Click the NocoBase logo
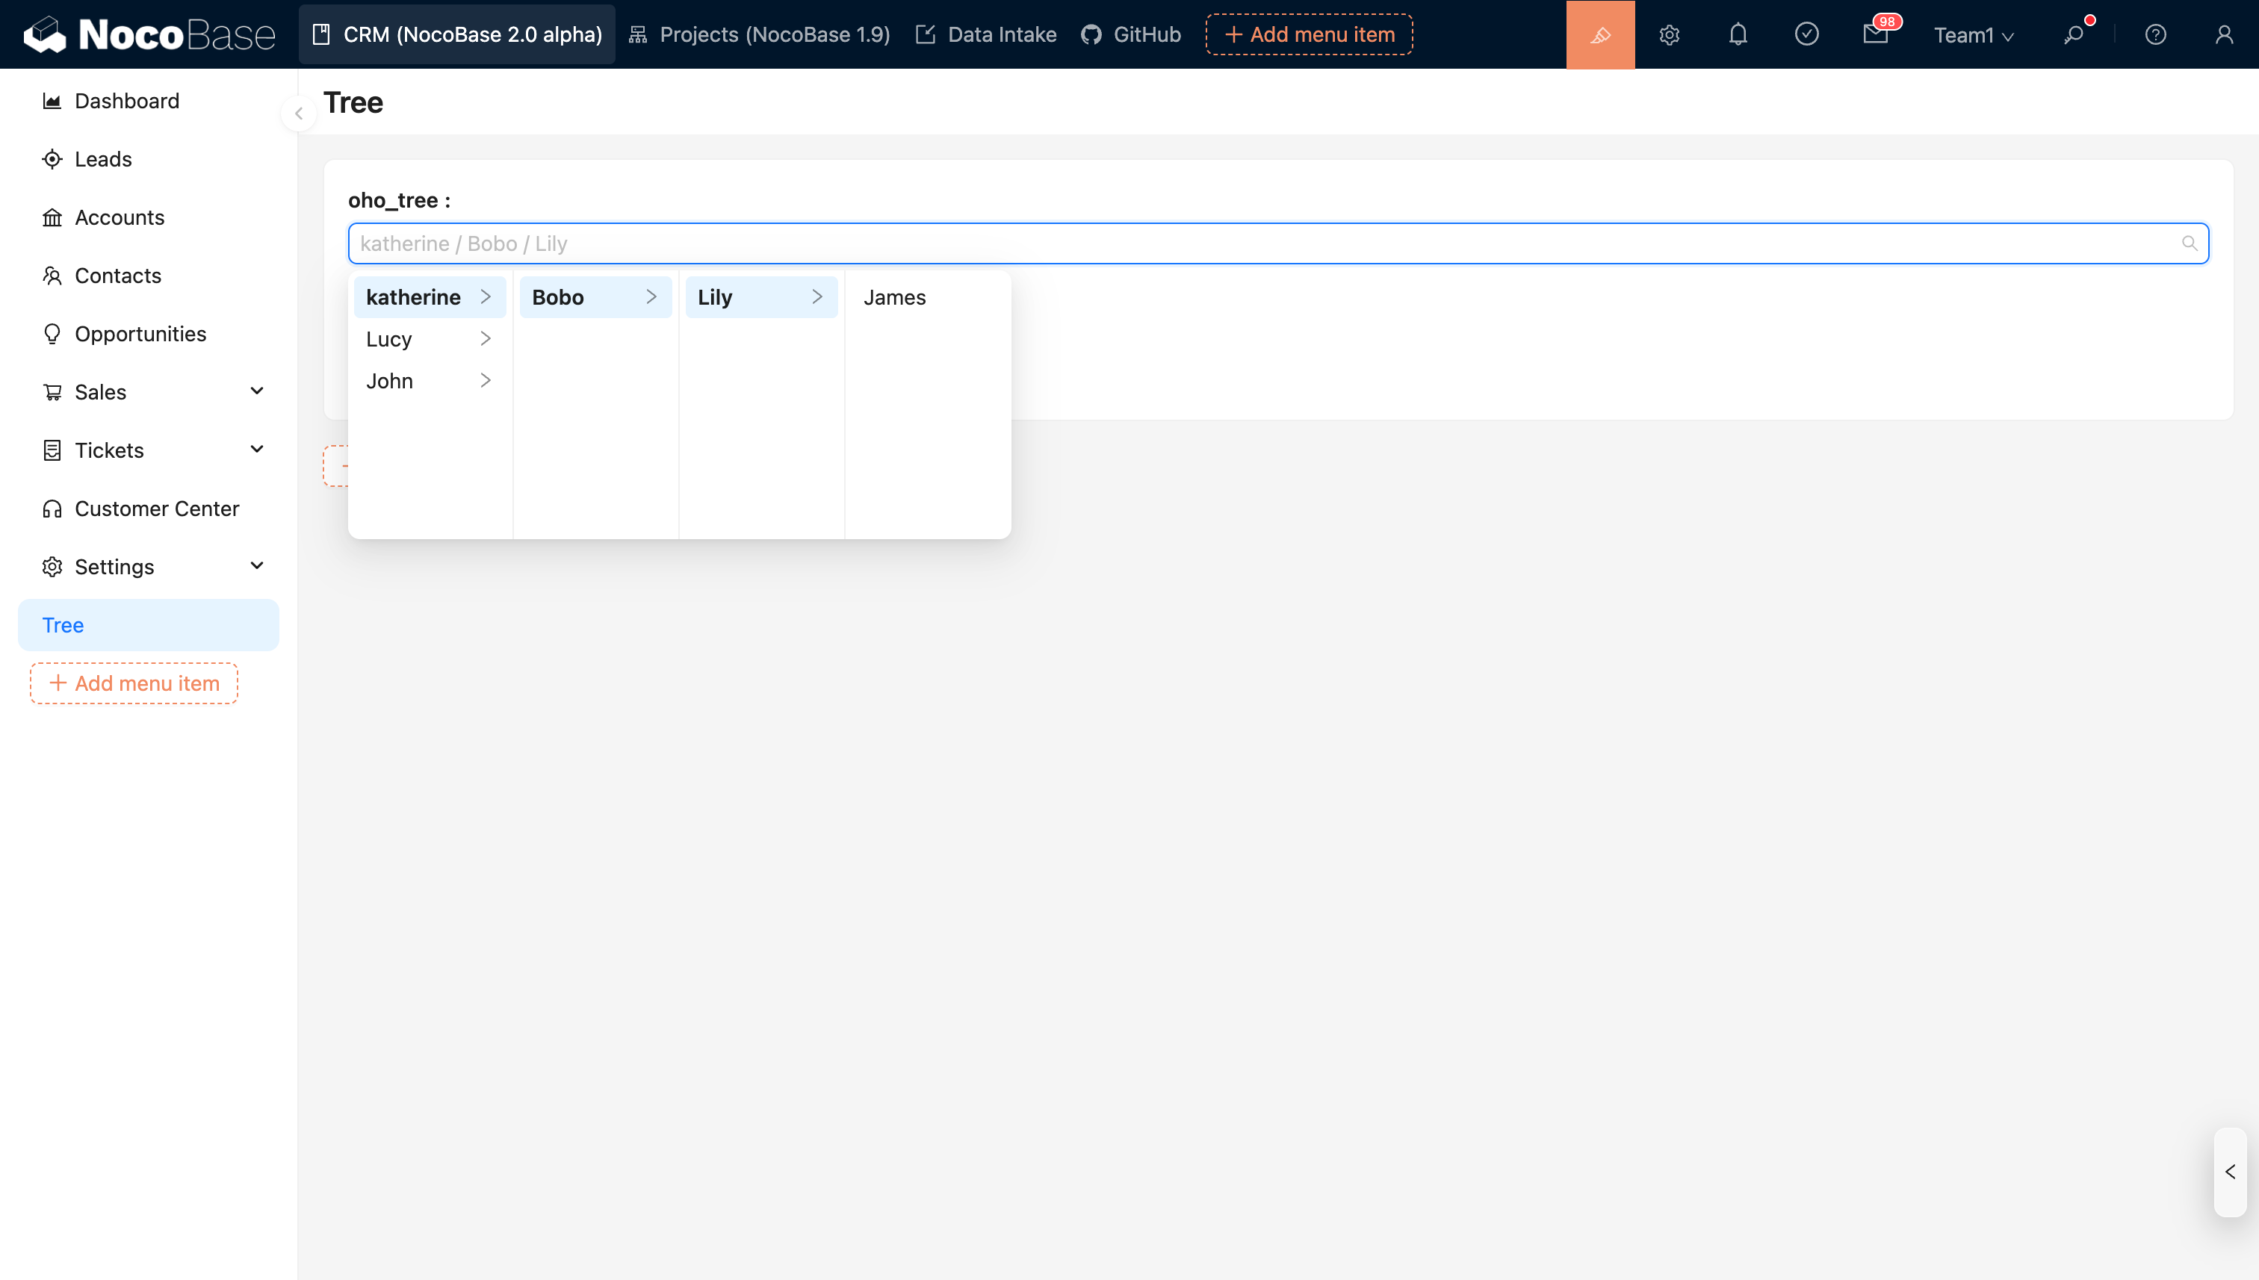Image resolution: width=2259 pixels, height=1280 pixels. pyautogui.click(x=149, y=34)
